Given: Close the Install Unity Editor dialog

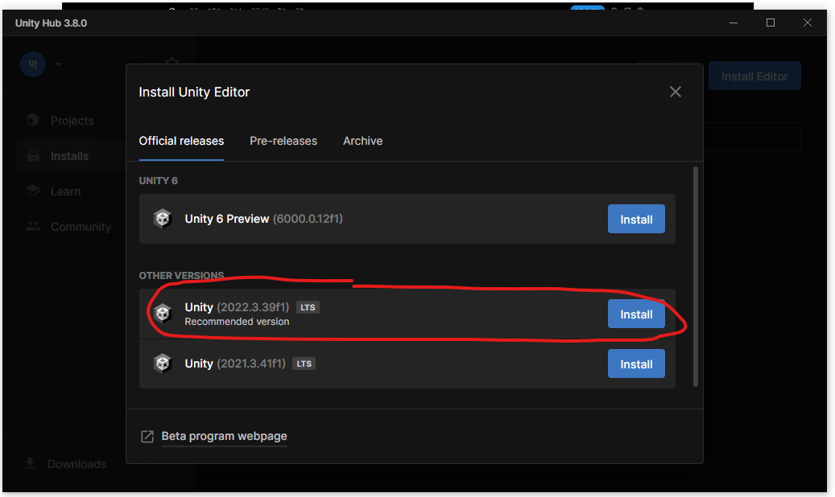Looking at the screenshot, I should click(x=676, y=92).
